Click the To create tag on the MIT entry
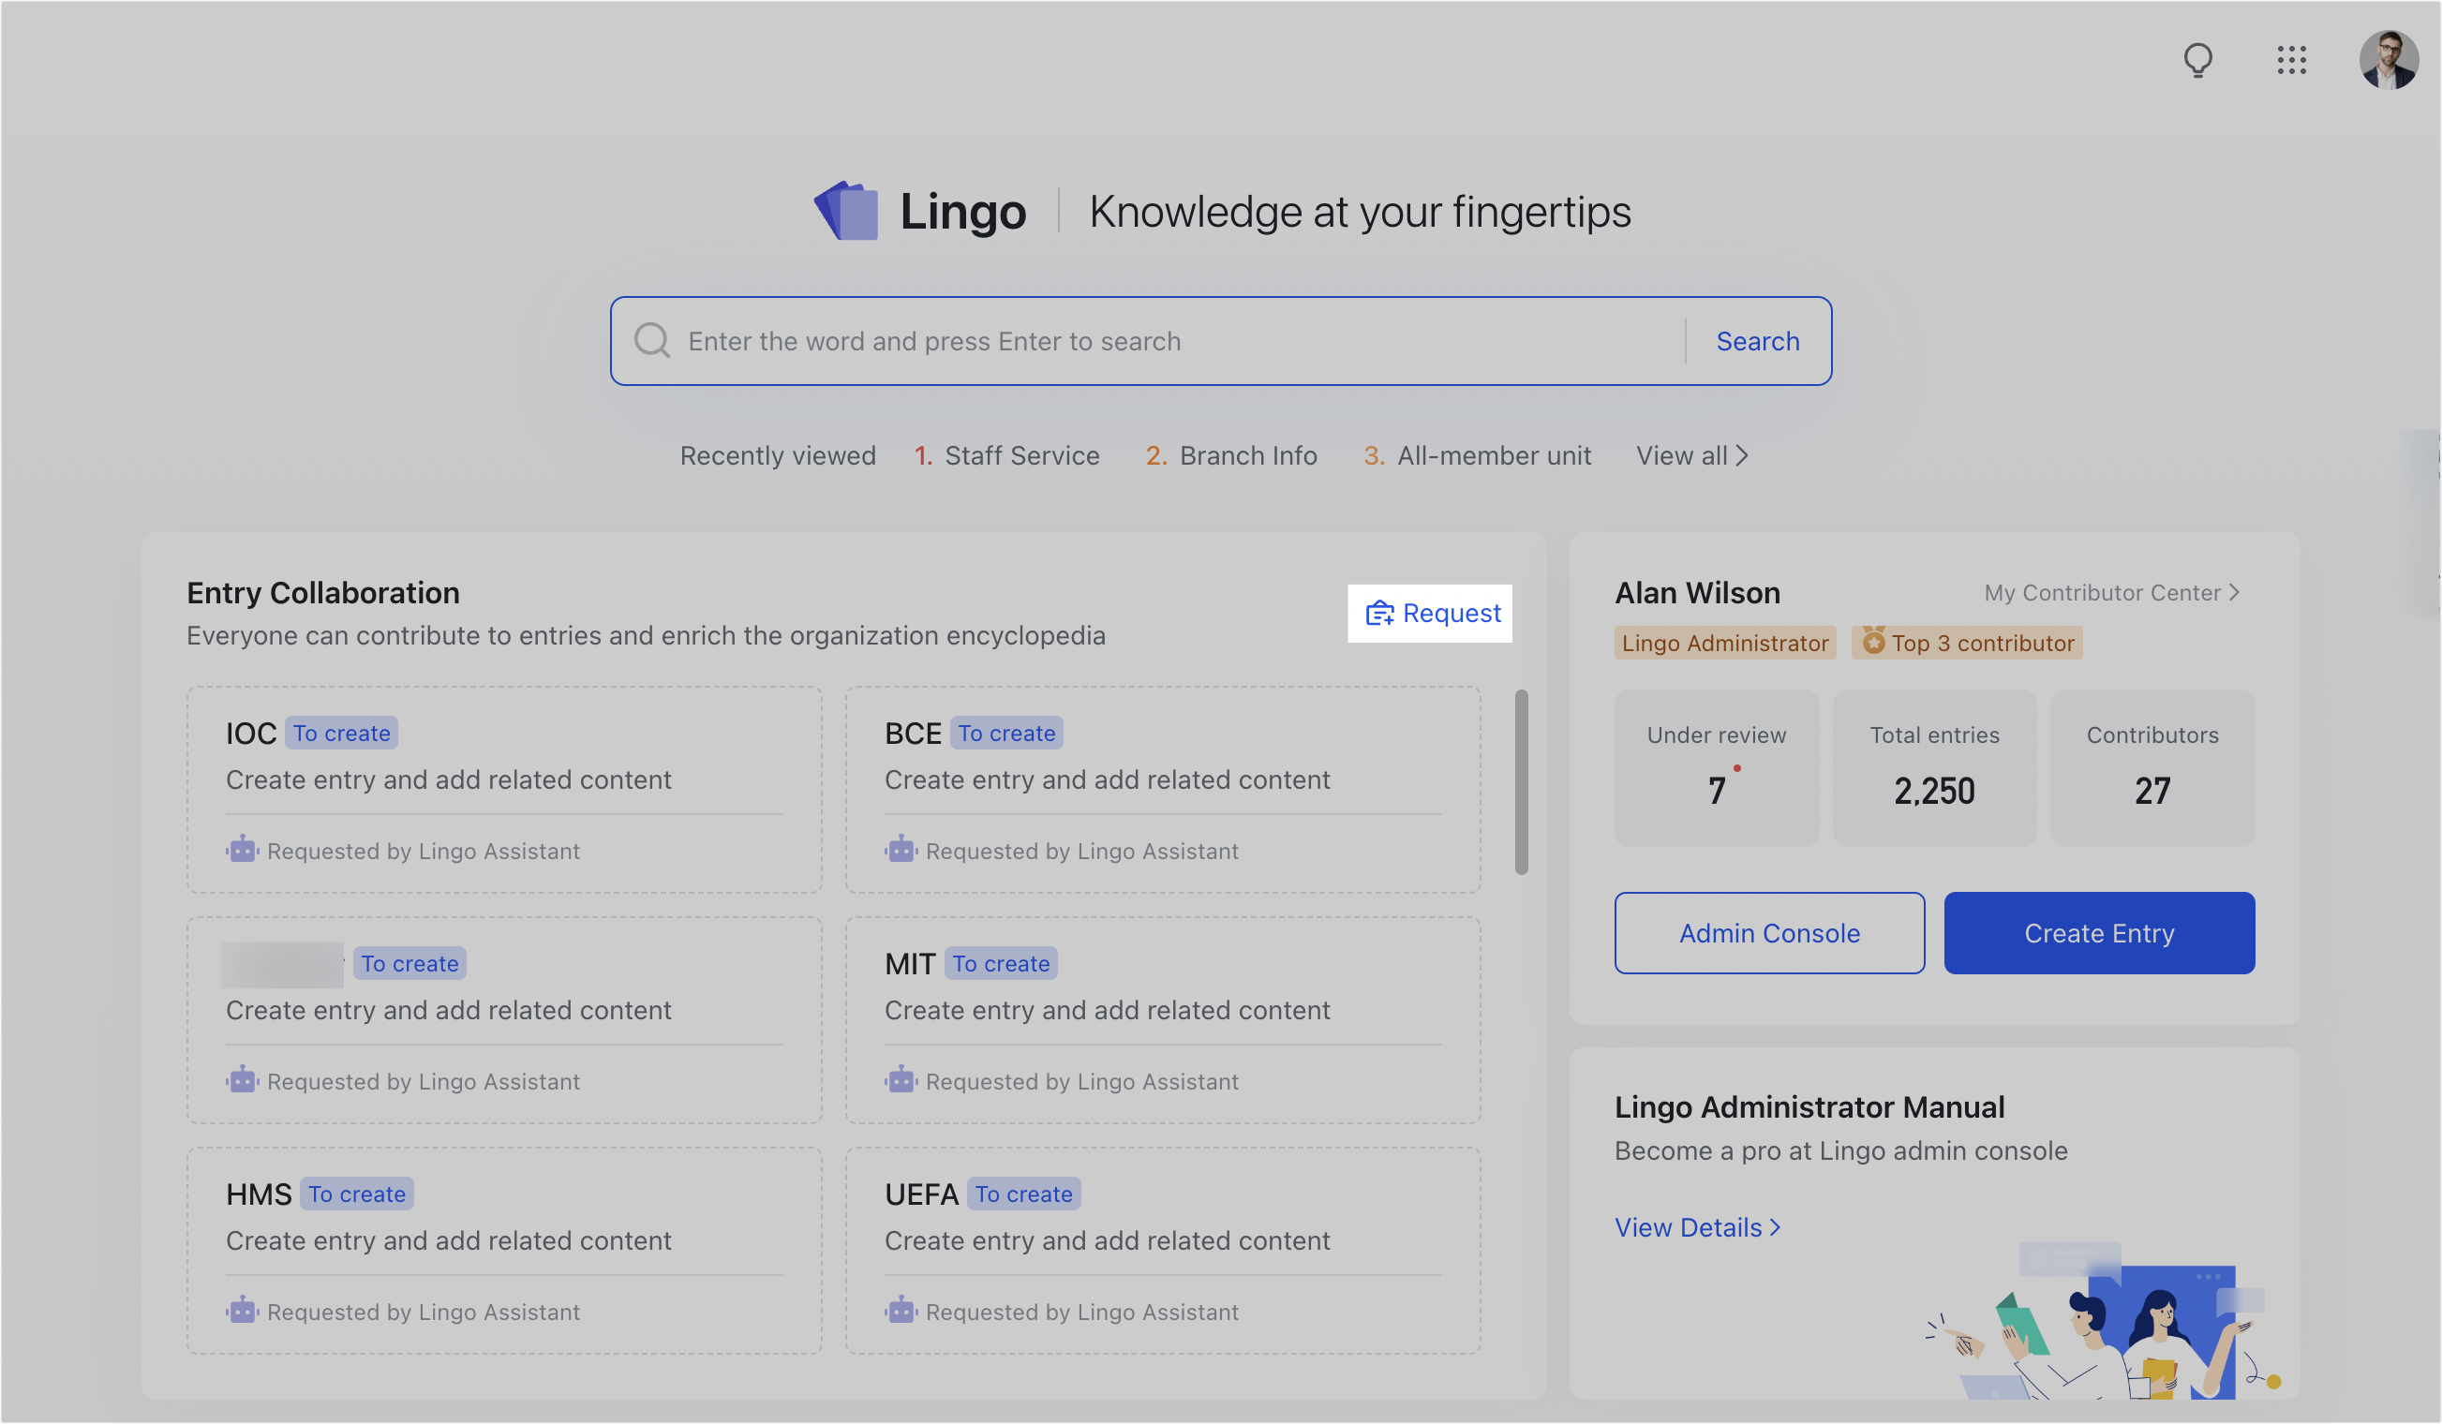This screenshot has height=1424, width=2442. (x=1000, y=963)
